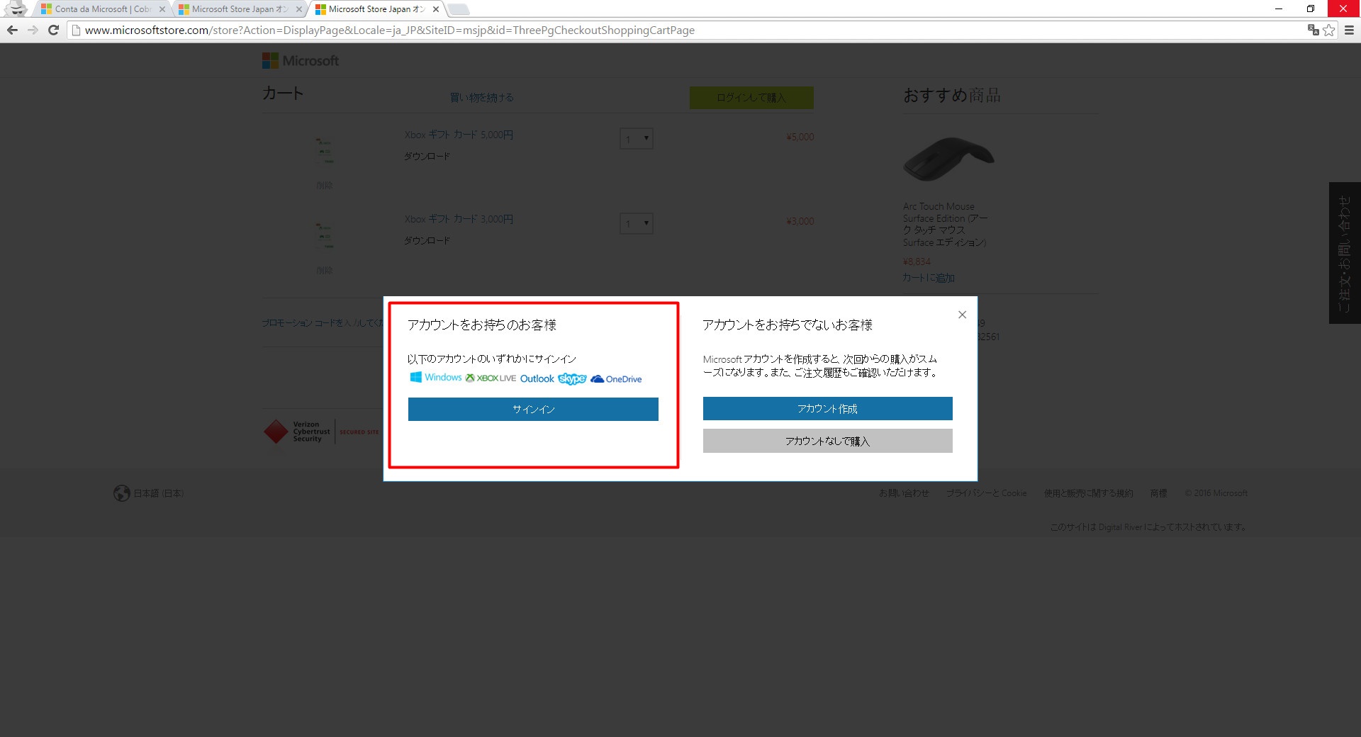Click the globe language icon in footer

click(122, 493)
